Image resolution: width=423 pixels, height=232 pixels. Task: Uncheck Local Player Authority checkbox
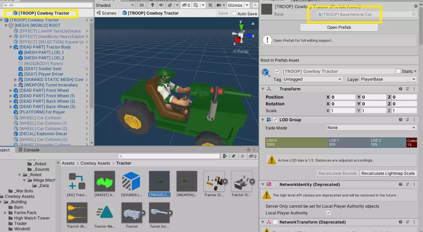pyautogui.click(x=328, y=213)
